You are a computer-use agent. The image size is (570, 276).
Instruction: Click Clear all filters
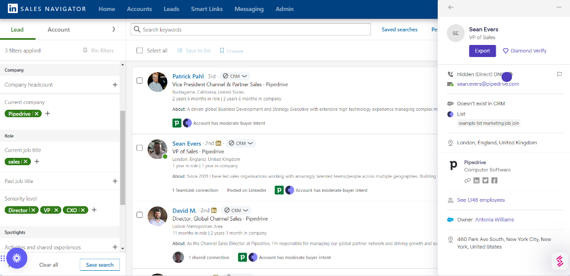(48, 264)
